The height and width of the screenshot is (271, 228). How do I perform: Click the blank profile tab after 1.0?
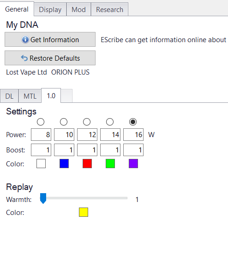click(x=66, y=96)
